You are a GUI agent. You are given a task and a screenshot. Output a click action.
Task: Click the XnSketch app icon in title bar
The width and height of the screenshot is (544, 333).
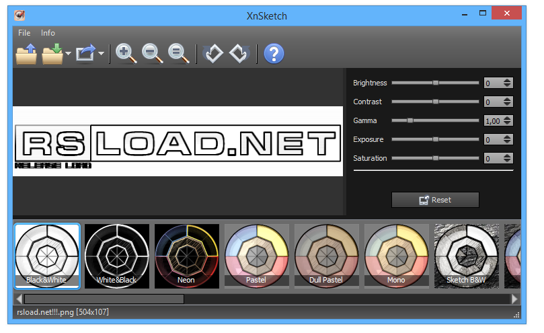[x=20, y=15]
